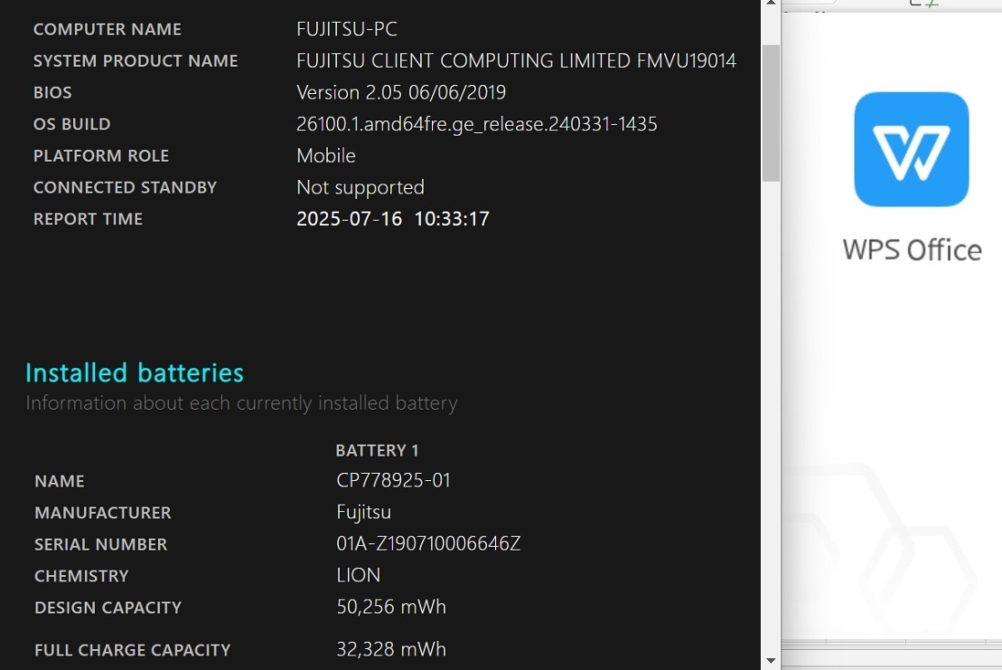The image size is (1002, 670).
Task: Click the PLATFORM ROLE label
Action: [x=101, y=156]
